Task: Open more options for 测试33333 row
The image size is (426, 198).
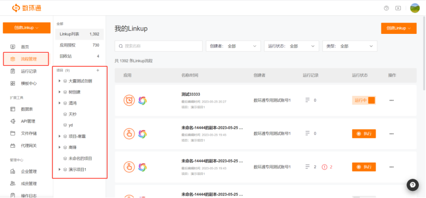Action: tap(392, 100)
